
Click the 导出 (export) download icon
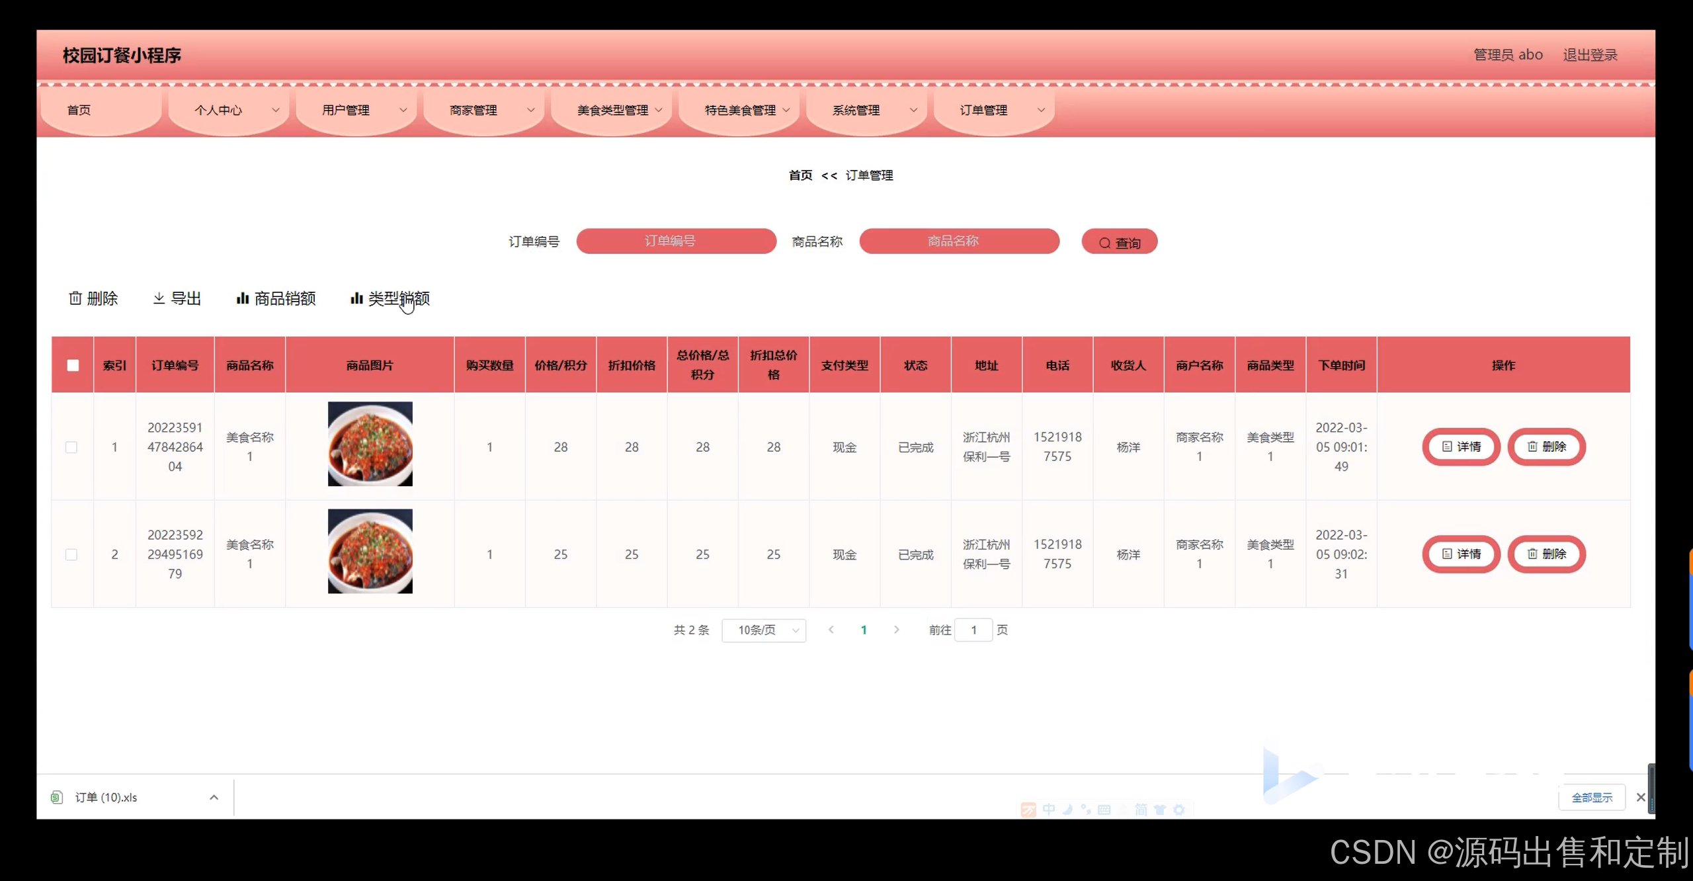pos(159,298)
